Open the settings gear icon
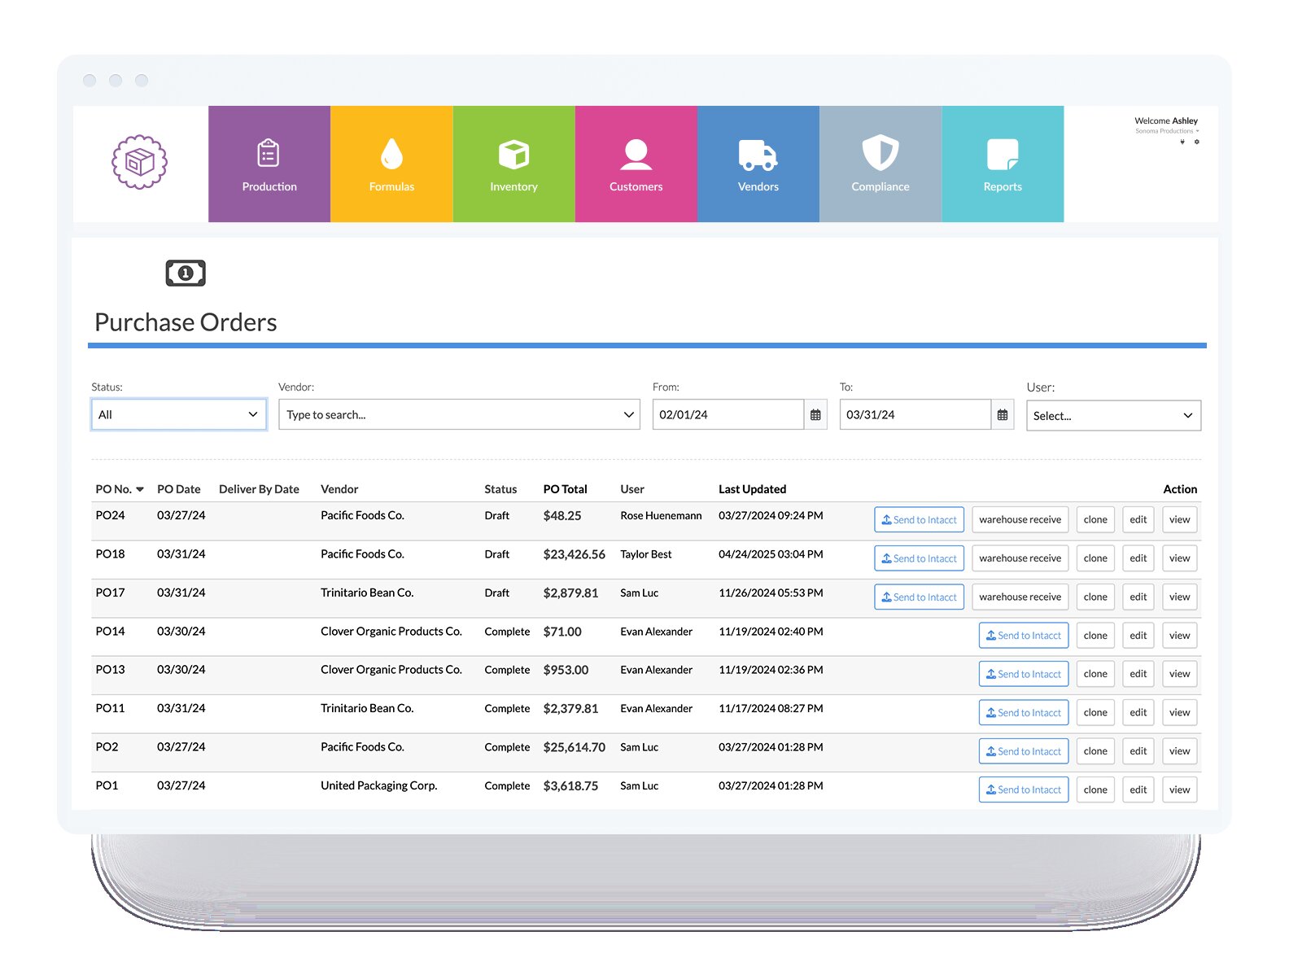Viewport: 1289px width, 971px height. pos(1196,142)
